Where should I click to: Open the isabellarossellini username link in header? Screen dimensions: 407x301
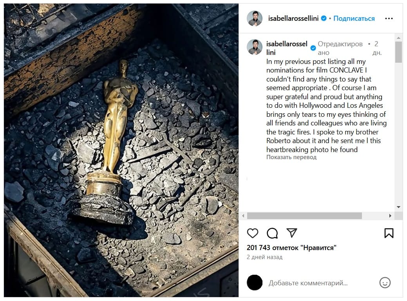(x=293, y=18)
